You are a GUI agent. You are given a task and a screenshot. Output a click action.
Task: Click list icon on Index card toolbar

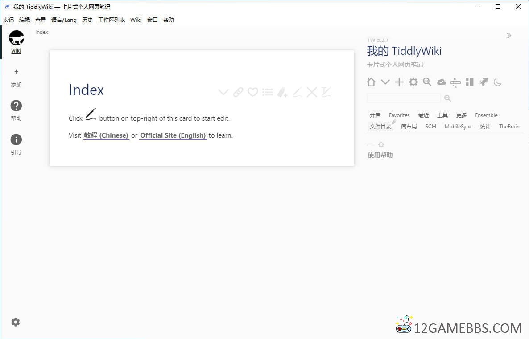(268, 92)
